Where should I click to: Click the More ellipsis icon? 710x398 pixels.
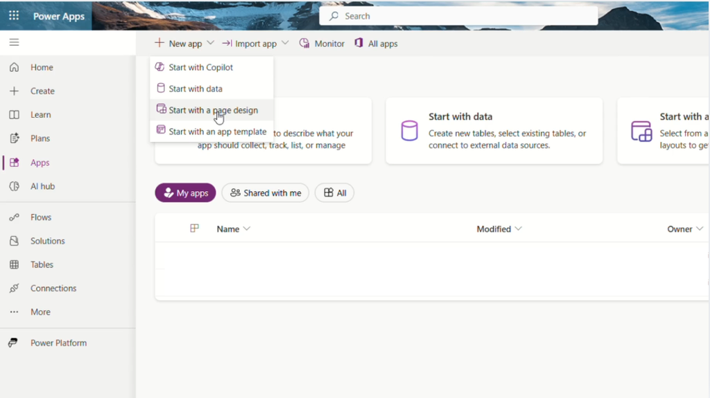(x=14, y=312)
